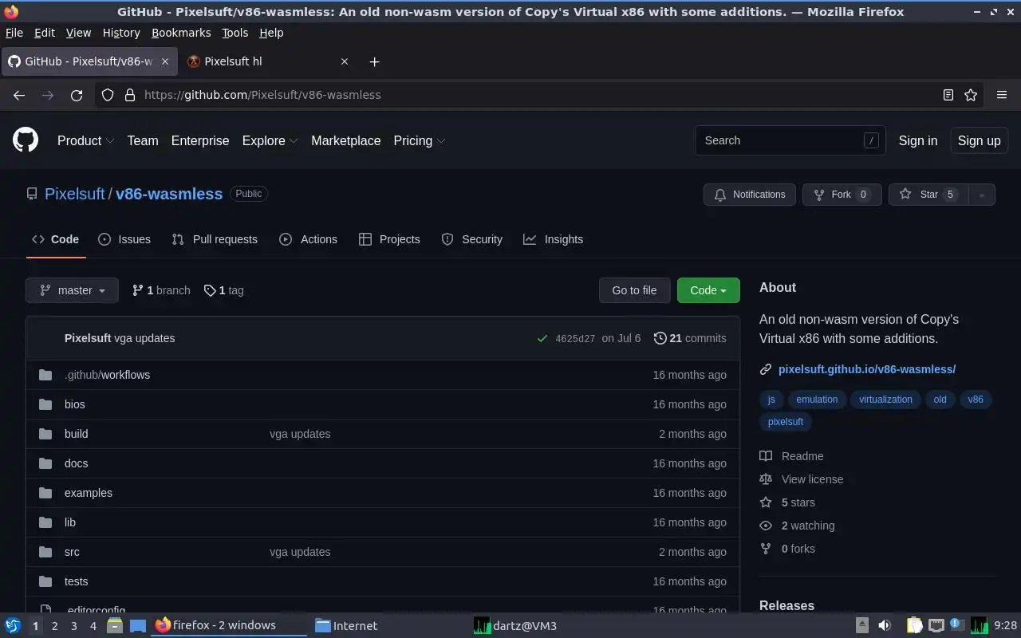The height and width of the screenshot is (638, 1021).
Task: Open a new tab with plus button
Action: click(374, 61)
